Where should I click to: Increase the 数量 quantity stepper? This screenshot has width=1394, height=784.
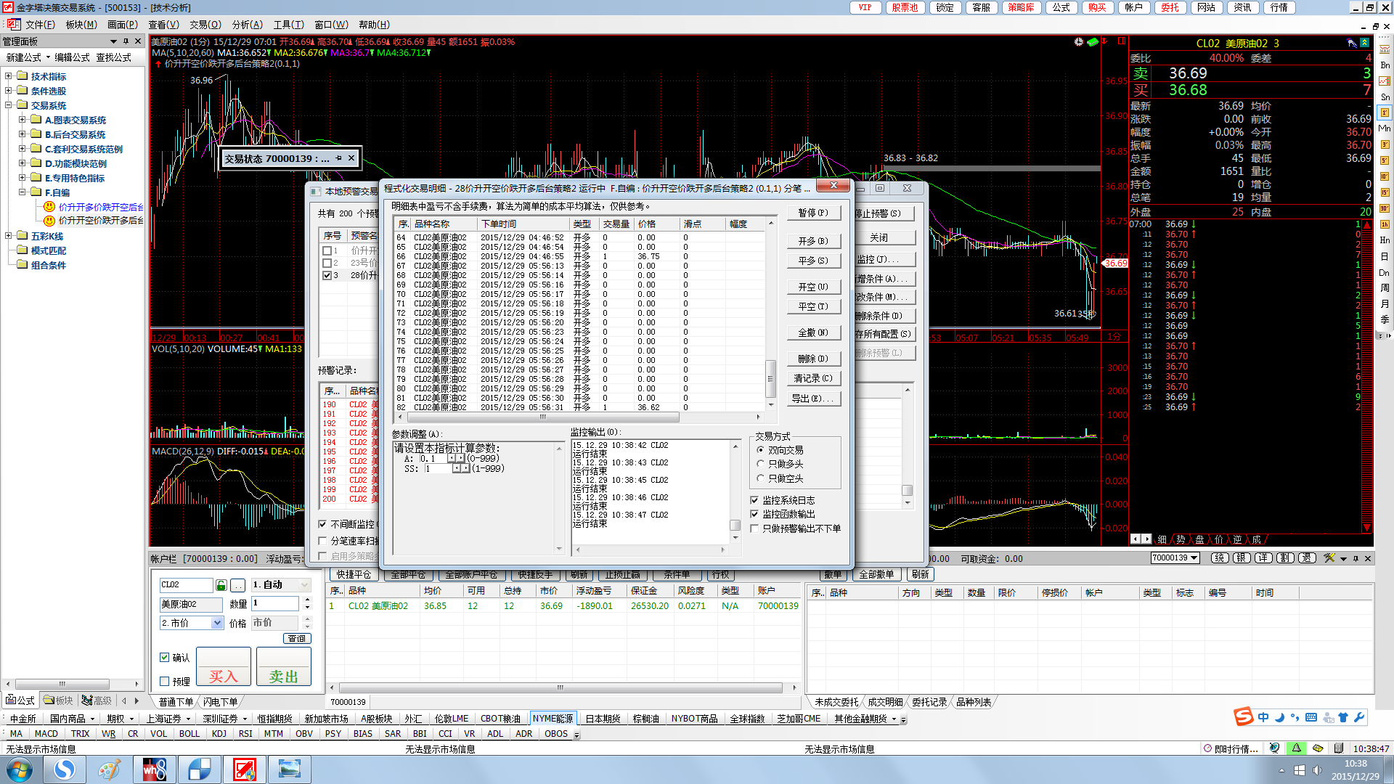pos(308,600)
